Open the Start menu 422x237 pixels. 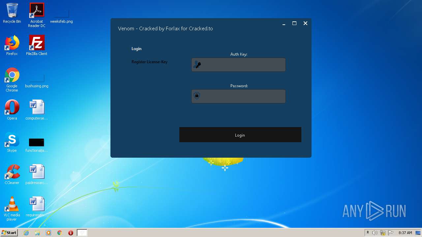[9, 233]
